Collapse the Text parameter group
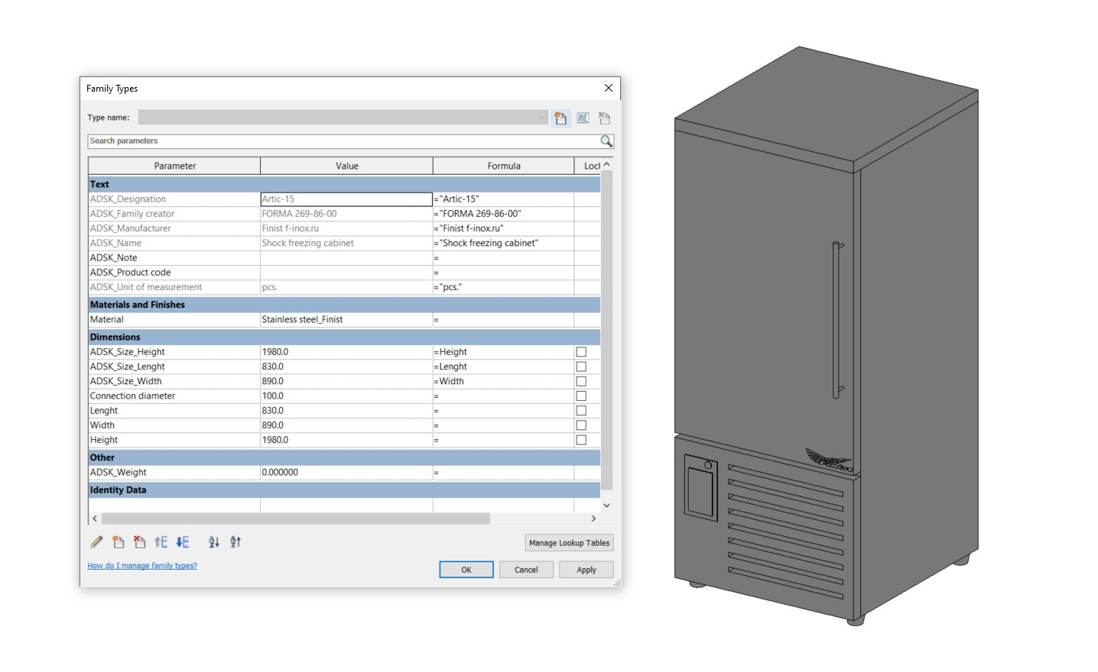This screenshot has width=1098, height=672. click(344, 184)
